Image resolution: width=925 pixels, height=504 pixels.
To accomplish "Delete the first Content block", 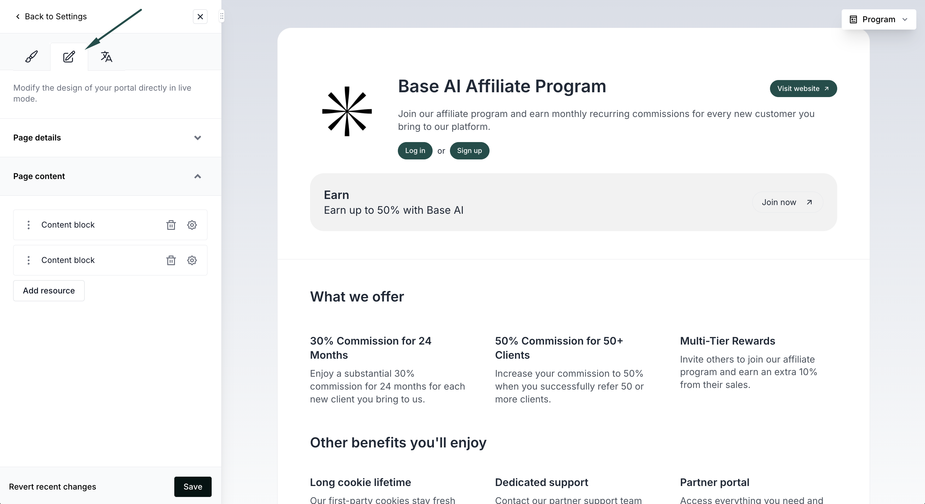I will click(171, 225).
